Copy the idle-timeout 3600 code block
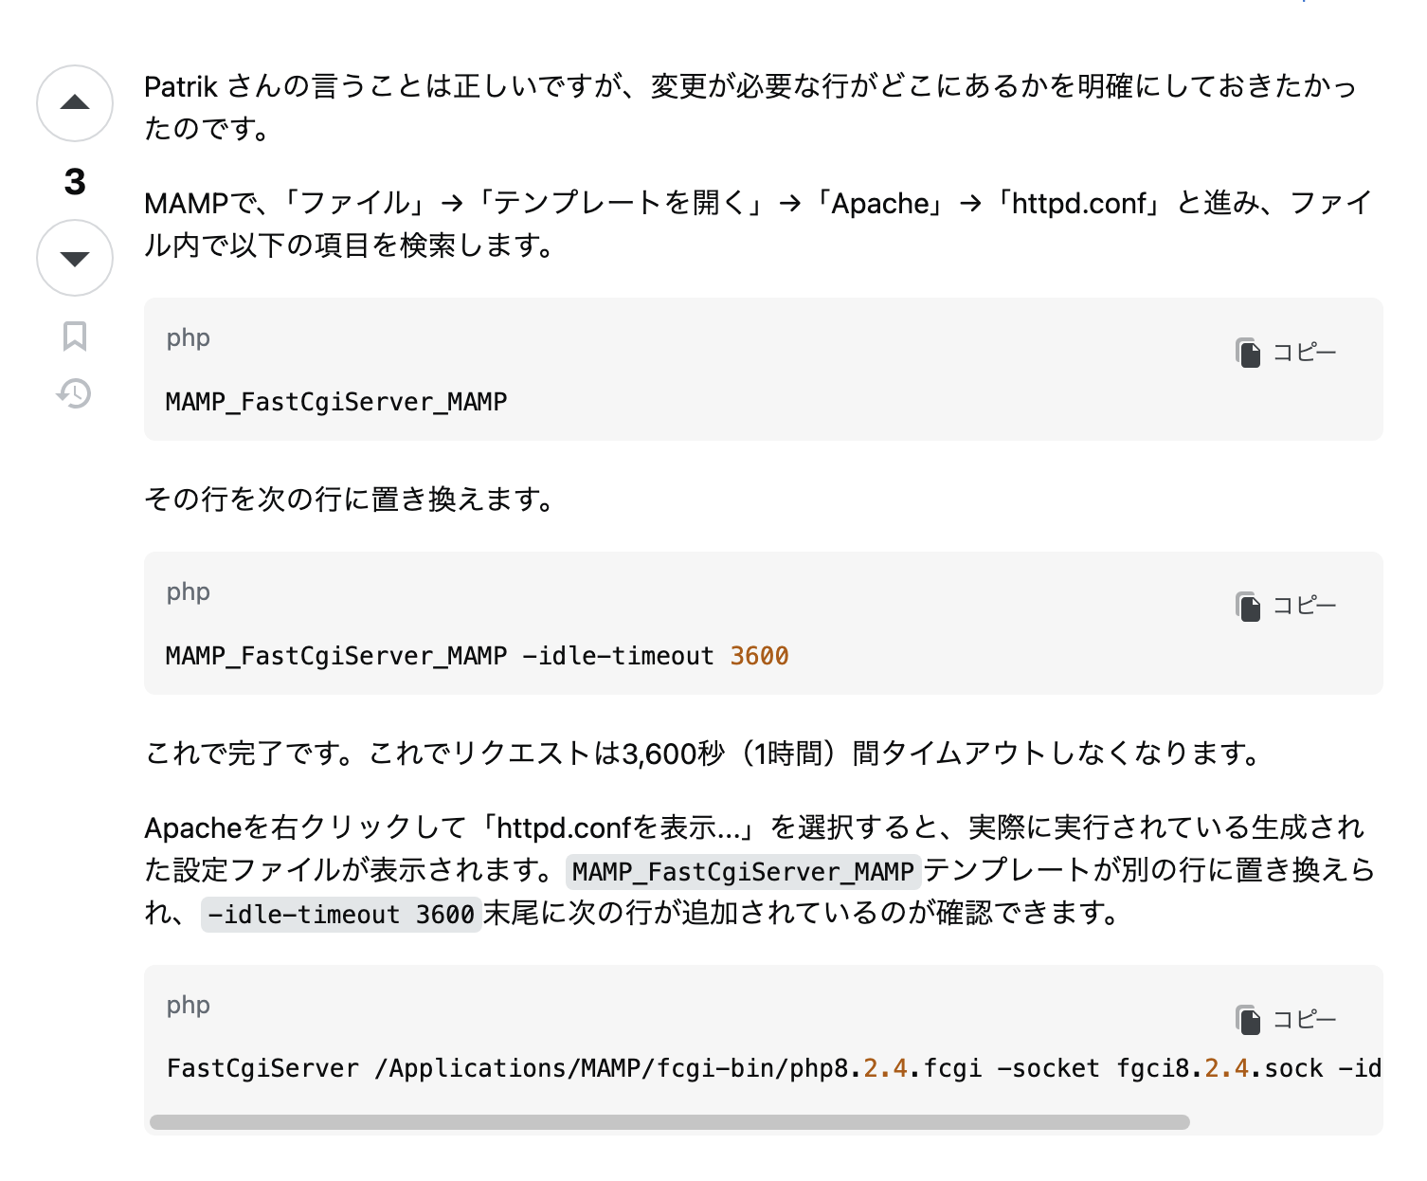Screen dimensions: 1427x1181 1286,606
